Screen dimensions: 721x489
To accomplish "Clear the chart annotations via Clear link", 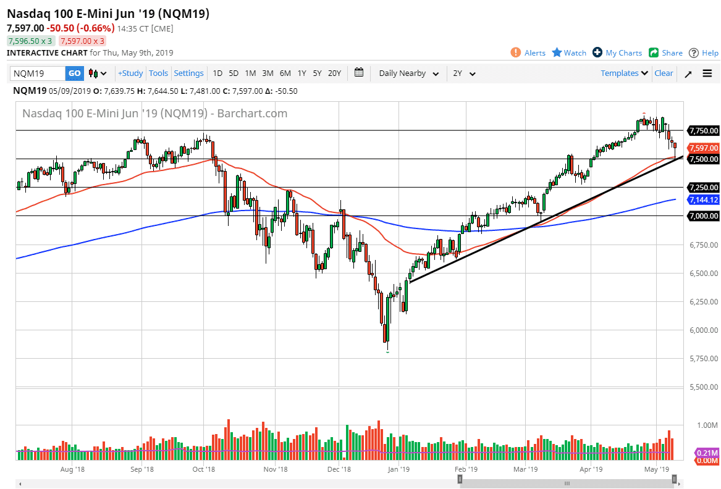I will 664,73.
